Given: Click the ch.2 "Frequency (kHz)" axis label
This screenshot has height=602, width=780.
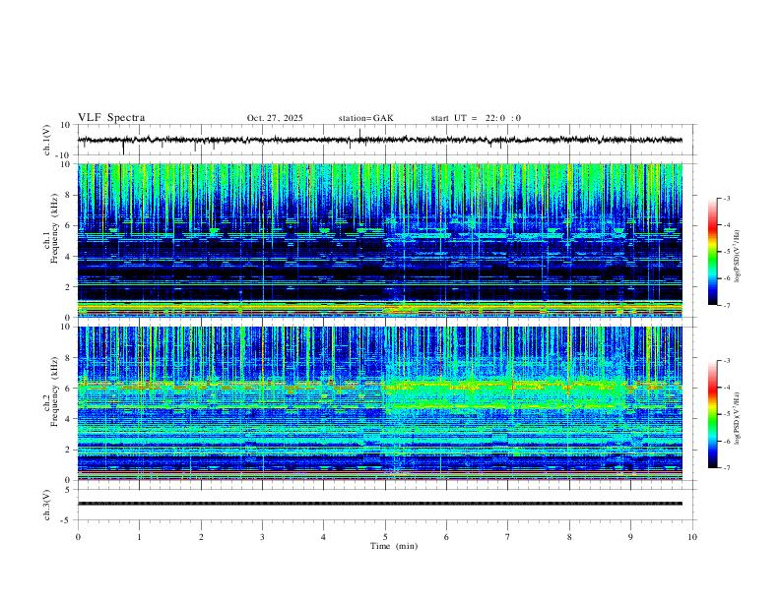Looking at the screenshot, I should pos(54,391).
